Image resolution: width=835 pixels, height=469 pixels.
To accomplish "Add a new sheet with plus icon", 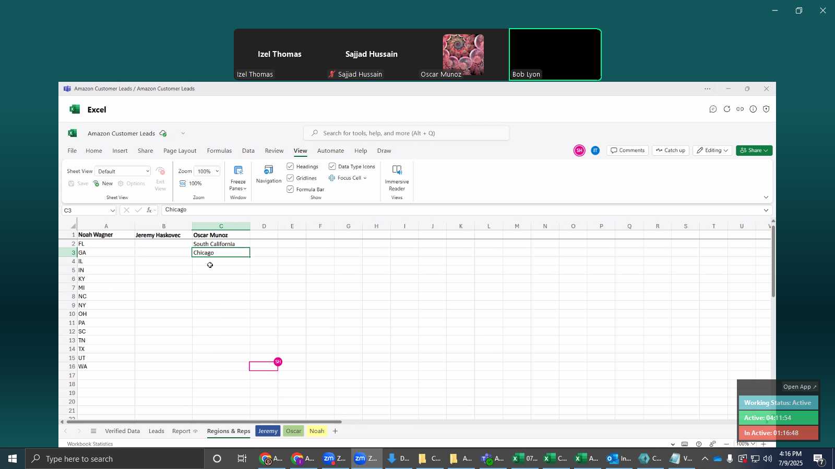I will pos(335,431).
